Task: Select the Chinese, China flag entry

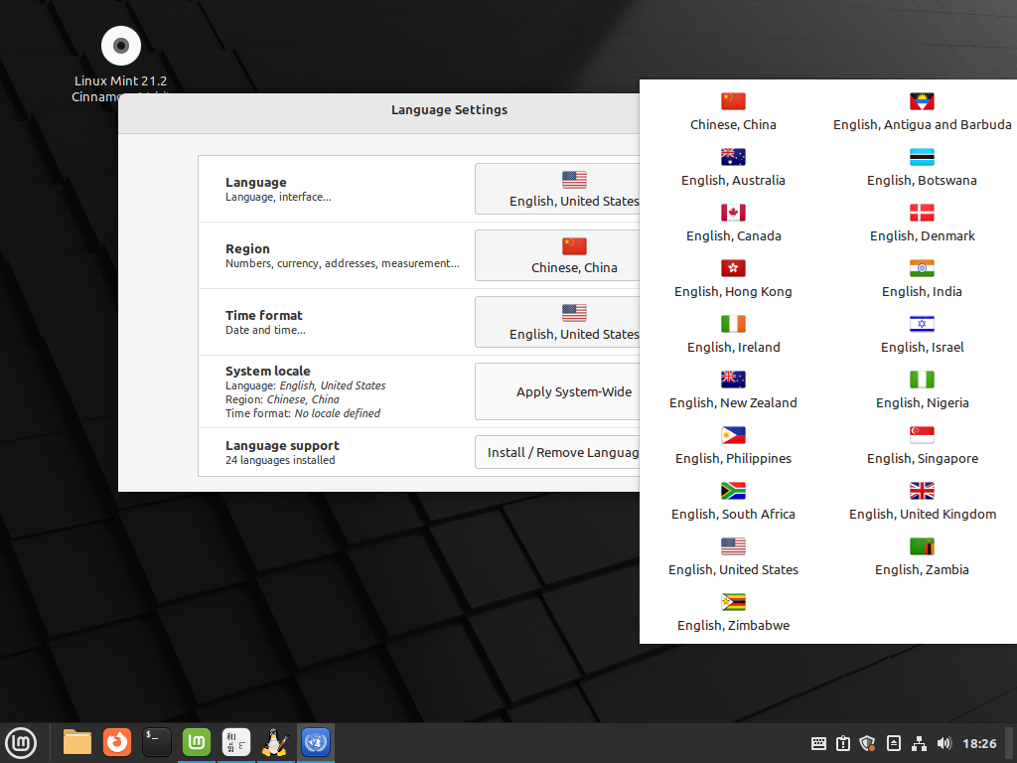Action: point(733,111)
